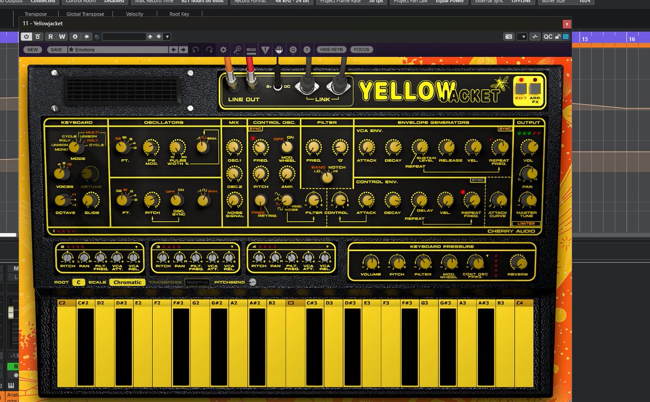
Task: Open the layer 2 panel dropdown arrow
Action: point(136,247)
